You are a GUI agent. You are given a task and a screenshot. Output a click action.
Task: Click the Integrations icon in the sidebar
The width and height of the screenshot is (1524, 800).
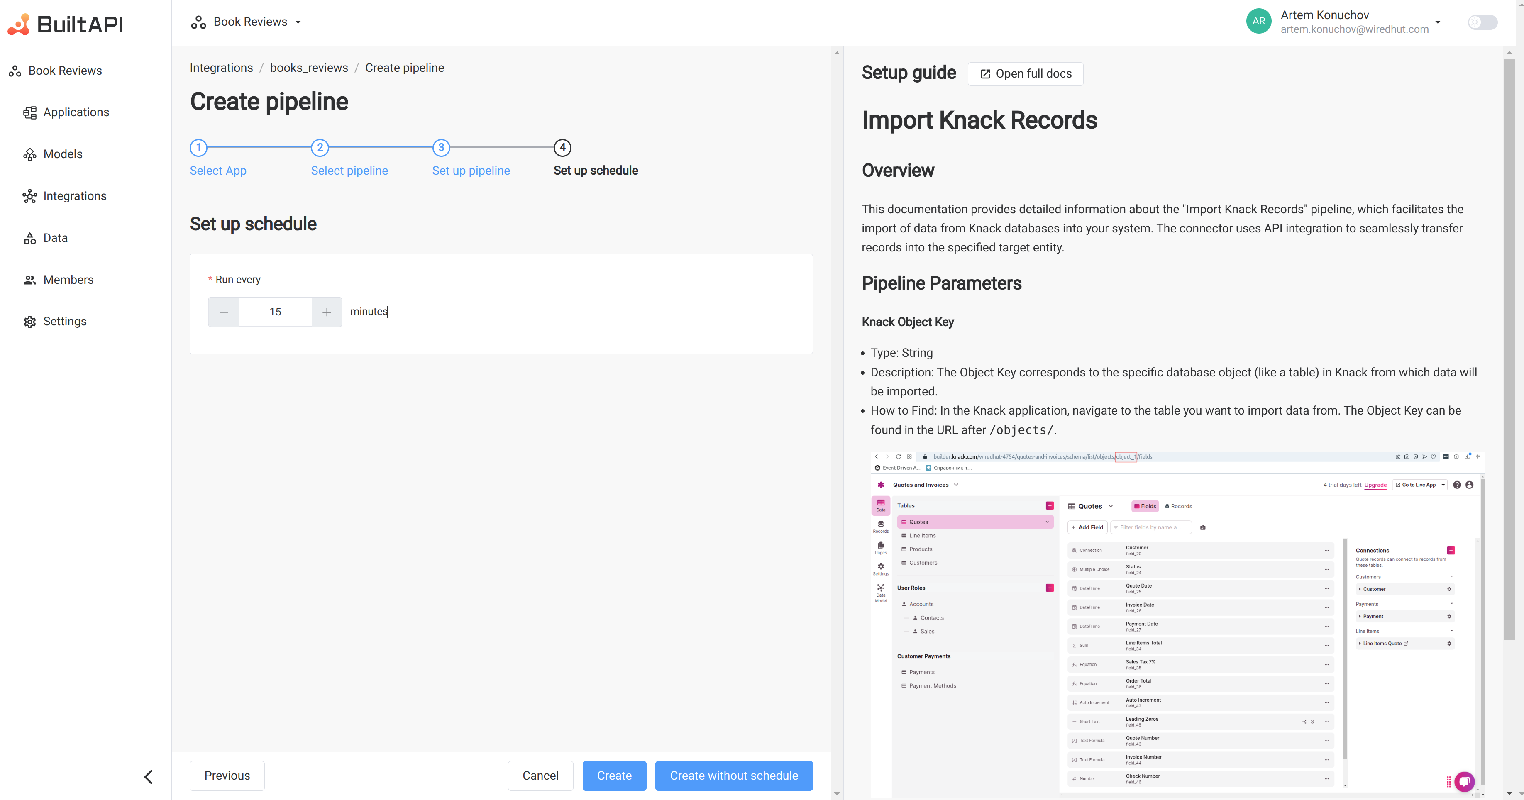pos(29,196)
